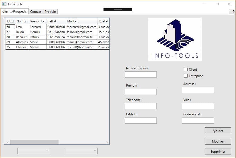Viewport: 236px width, 158px height.
Task: Select the Renault name cell
Action: point(22,37)
